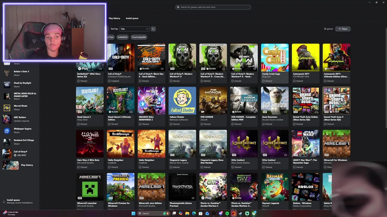Viewport: 387px width, 217px height.
Task: Reverse the sort order with the sort direction icon
Action: [153, 29]
